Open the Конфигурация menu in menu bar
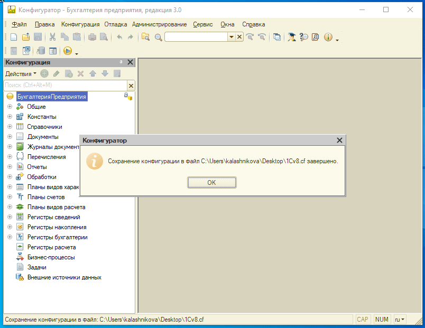This screenshot has width=425, height=328. [80, 24]
